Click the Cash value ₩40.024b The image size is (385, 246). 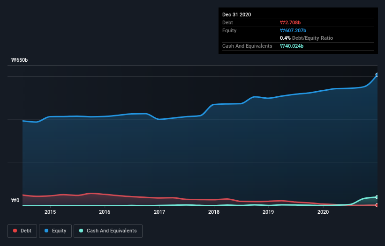(x=292, y=46)
